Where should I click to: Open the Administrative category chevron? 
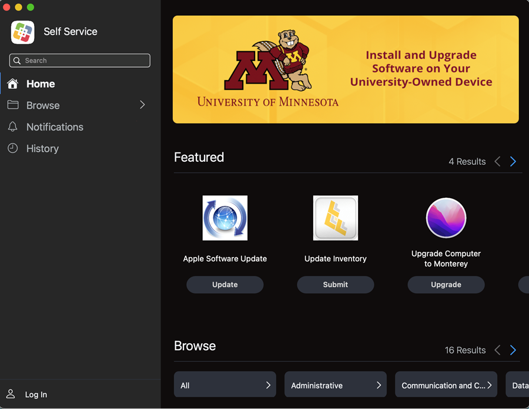(x=379, y=385)
